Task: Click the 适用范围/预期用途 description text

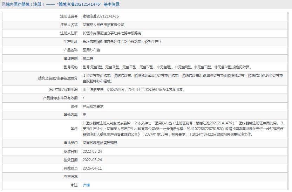Action: click(x=133, y=89)
